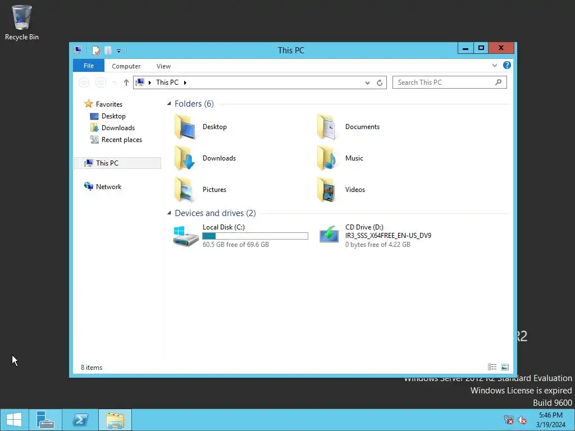
Task: Launch Server Manager from the taskbar
Action: 45,420
